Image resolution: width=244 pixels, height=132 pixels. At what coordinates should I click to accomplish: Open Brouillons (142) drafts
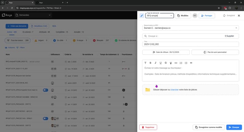point(39,26)
